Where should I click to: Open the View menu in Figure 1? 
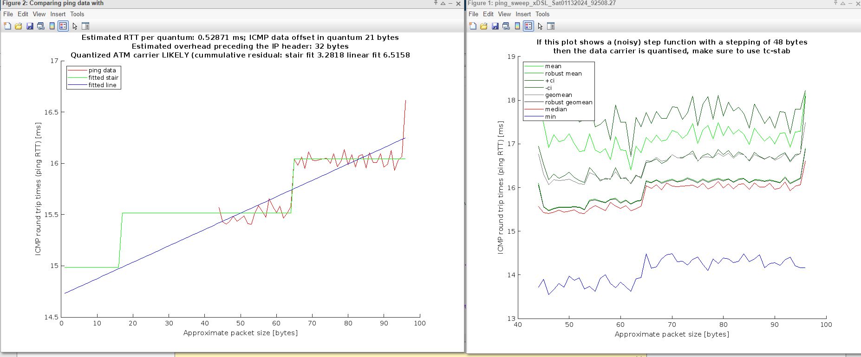pos(505,14)
